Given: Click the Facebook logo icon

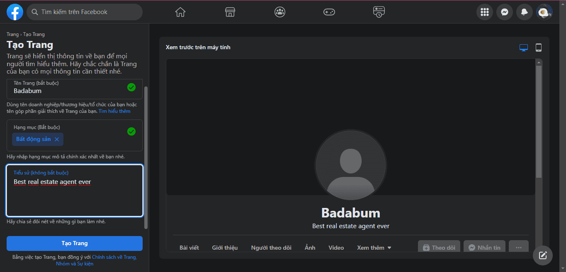Looking at the screenshot, I should coord(15,12).
